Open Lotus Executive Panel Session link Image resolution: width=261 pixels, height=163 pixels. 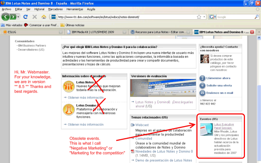tap(224, 126)
